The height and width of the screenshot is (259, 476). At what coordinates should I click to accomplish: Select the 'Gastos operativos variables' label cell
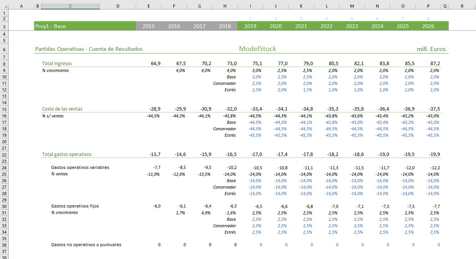point(80,167)
